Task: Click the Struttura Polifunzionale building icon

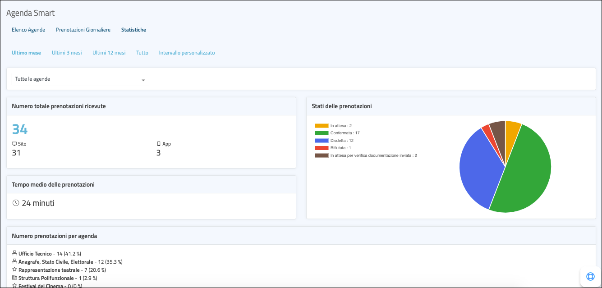Action: pos(14,278)
